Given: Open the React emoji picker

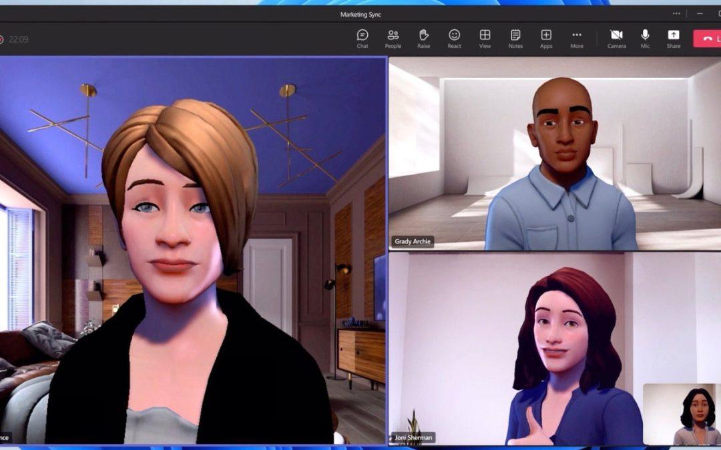Looking at the screenshot, I should (454, 39).
